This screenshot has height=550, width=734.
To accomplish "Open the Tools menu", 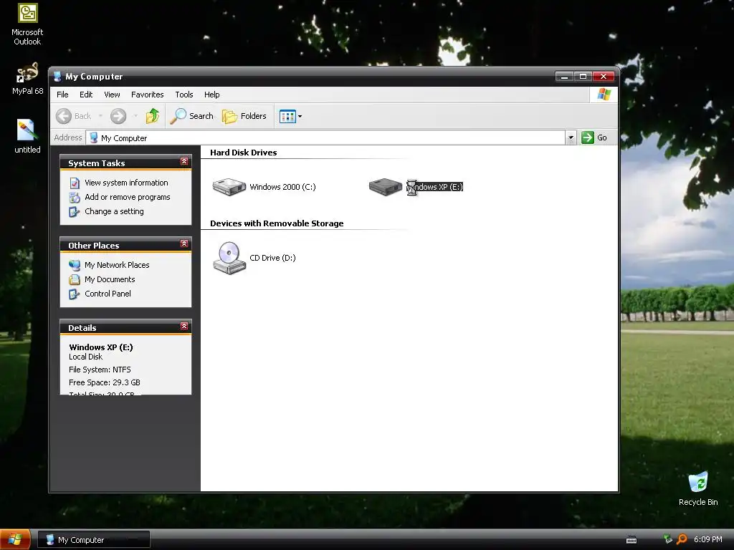I will [x=184, y=95].
